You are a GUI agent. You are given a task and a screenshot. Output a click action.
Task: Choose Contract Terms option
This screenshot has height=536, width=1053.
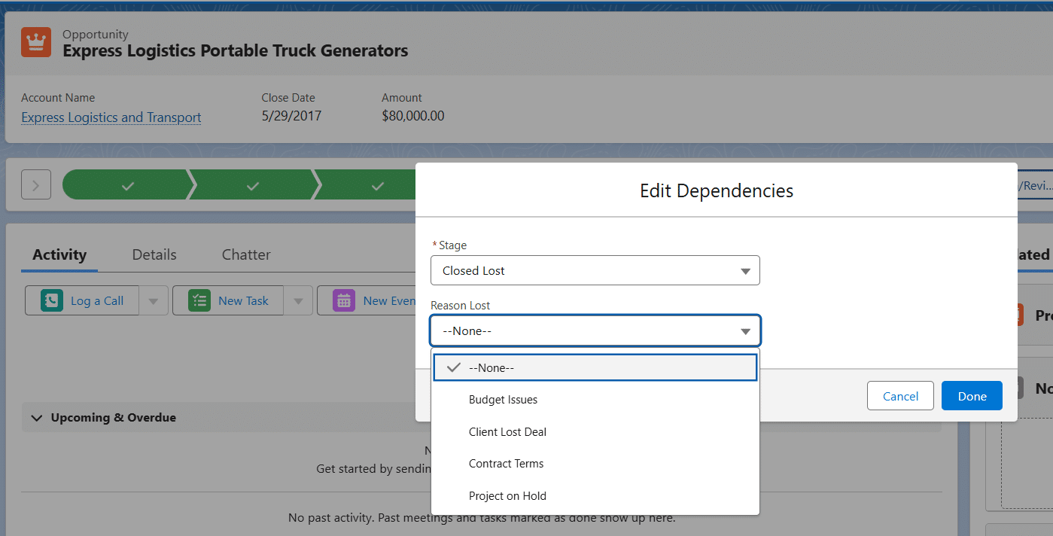595,464
